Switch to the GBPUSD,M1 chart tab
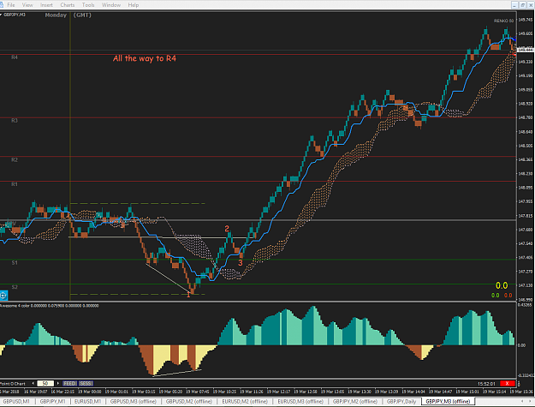 pyautogui.click(x=16, y=402)
